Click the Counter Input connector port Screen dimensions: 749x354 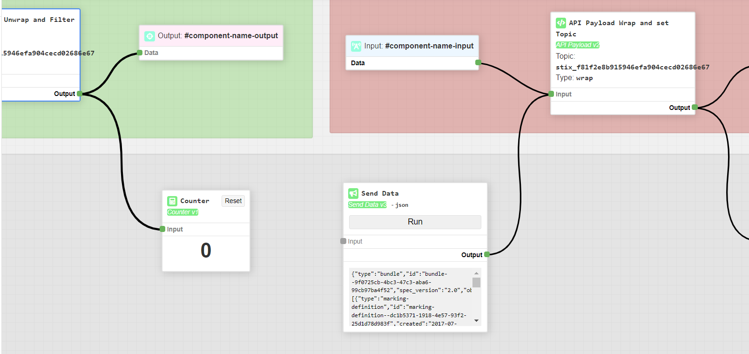pyautogui.click(x=162, y=229)
